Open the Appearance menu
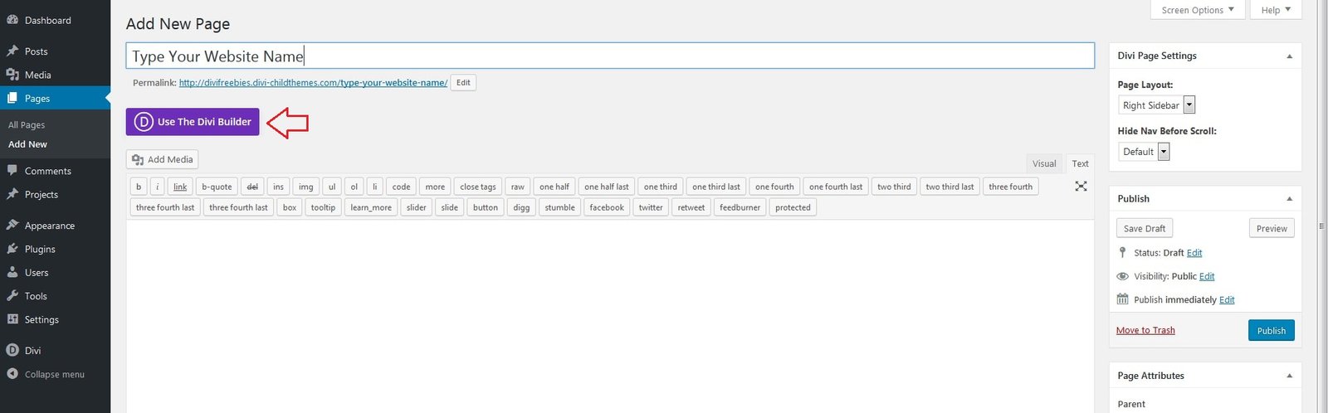This screenshot has width=1328, height=413. tap(50, 226)
